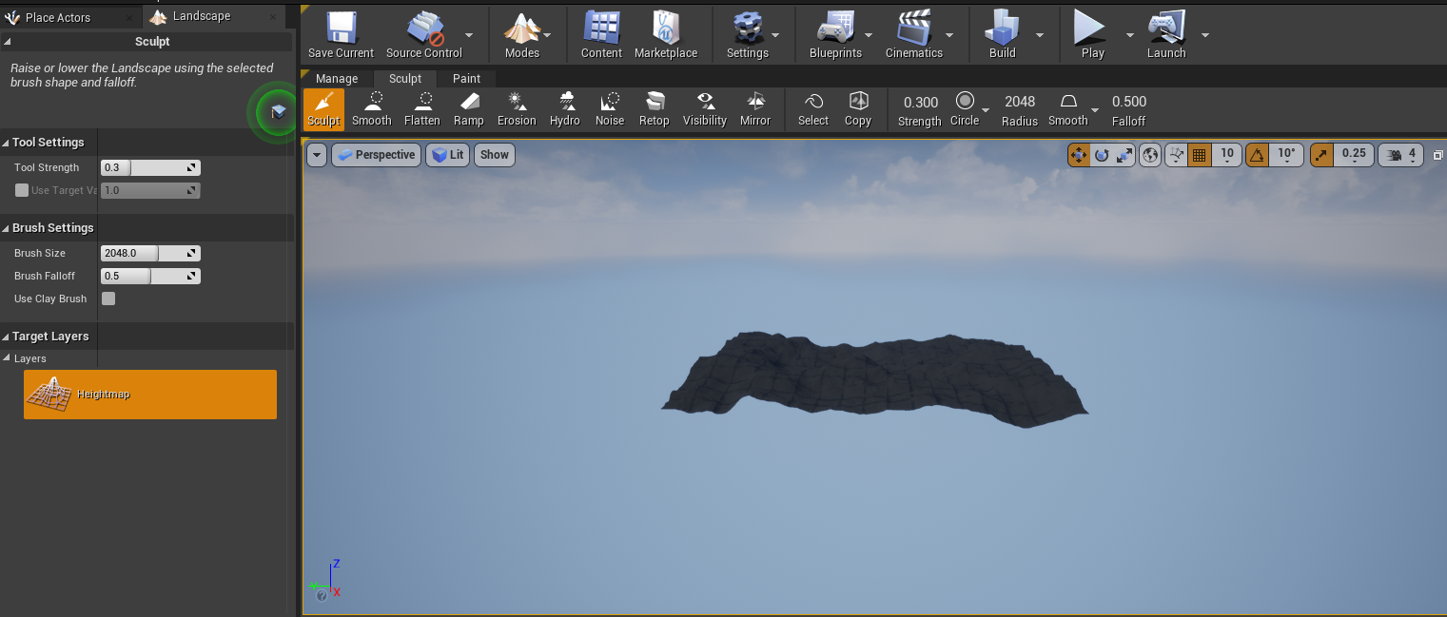
Task: Click the Brush Falloff slider
Action: click(149, 276)
